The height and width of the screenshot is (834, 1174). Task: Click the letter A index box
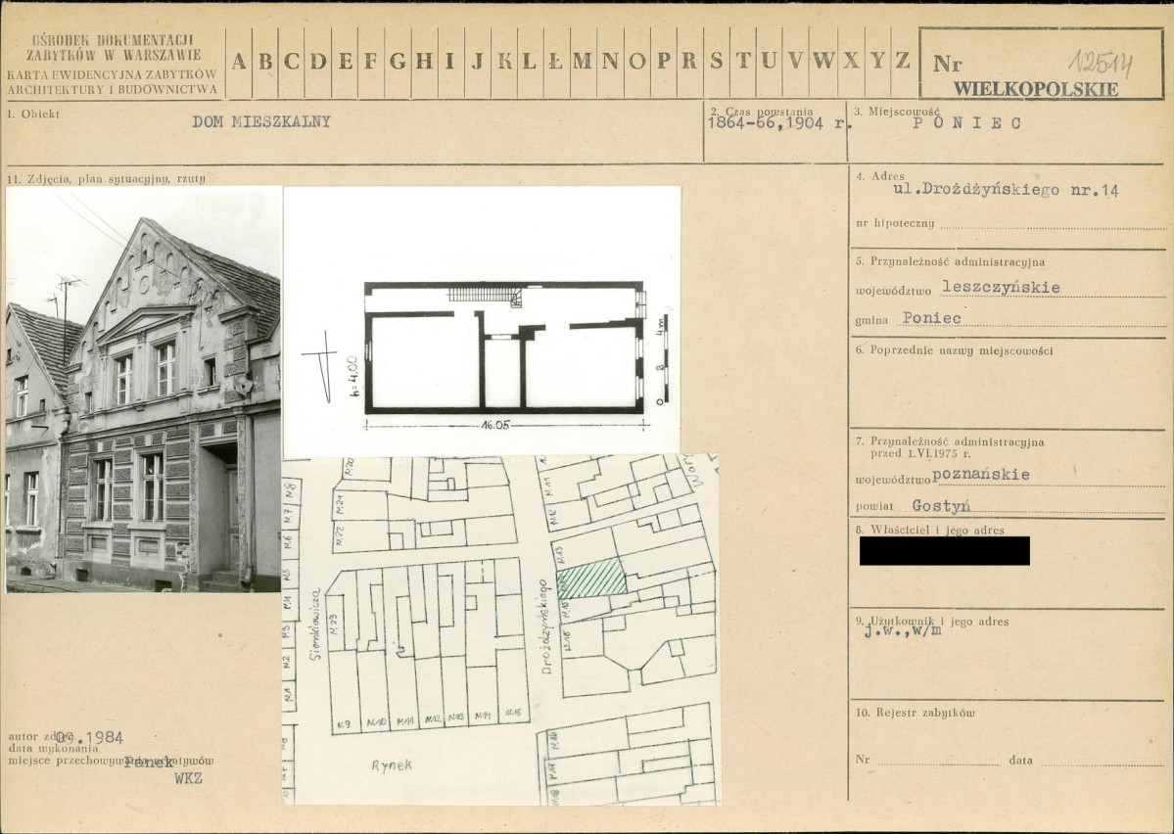coord(239,63)
